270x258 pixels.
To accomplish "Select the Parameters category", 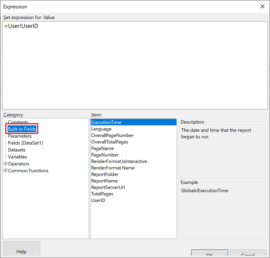I will [20, 136].
